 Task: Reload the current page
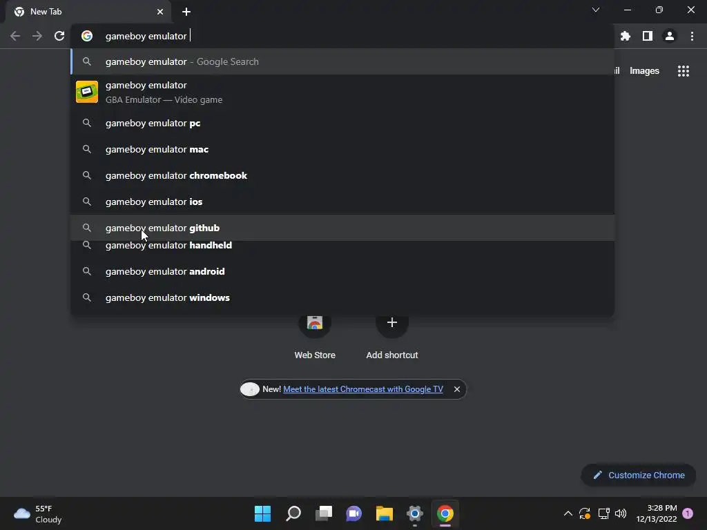[59, 36]
